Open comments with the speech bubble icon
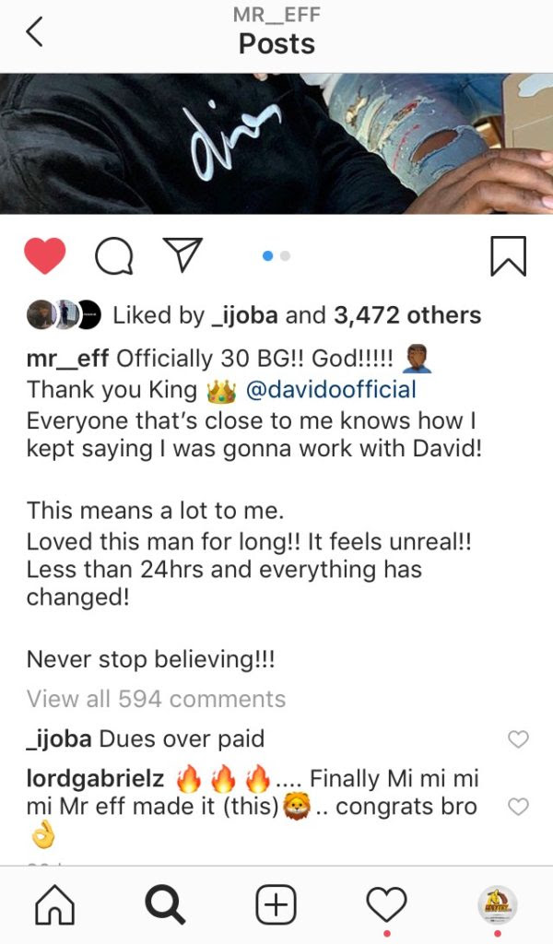 113,256
